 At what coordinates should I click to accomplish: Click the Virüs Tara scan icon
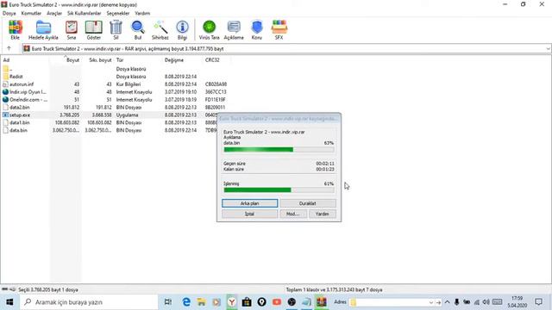[x=209, y=29]
